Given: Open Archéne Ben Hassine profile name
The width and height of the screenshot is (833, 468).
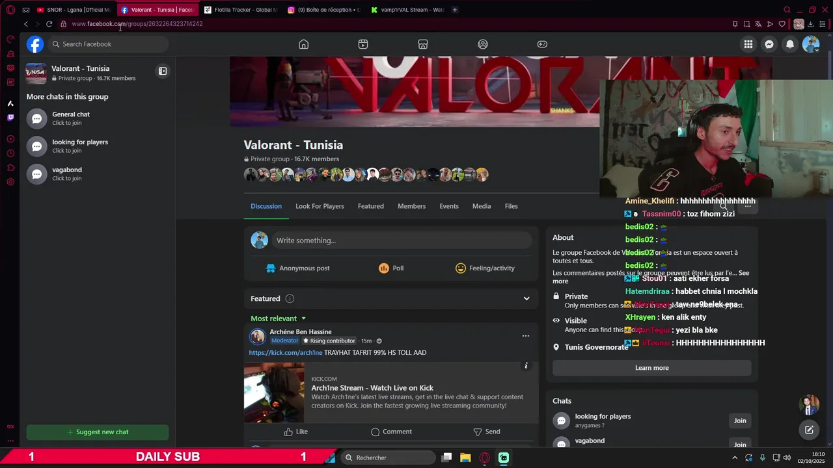Looking at the screenshot, I should pyautogui.click(x=301, y=331).
